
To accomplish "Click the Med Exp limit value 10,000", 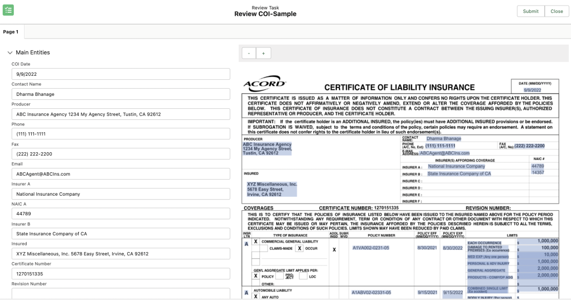I will 550,254.
